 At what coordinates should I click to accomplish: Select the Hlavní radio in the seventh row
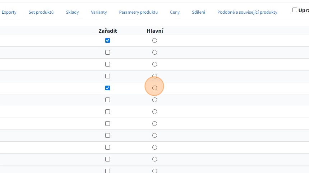[154, 112]
